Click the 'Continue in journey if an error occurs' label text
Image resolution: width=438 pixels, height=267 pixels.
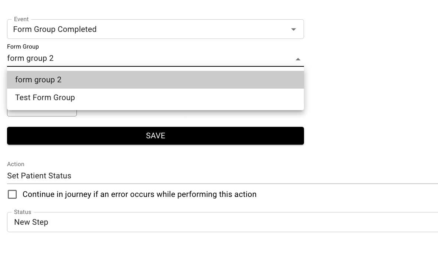coord(139,194)
